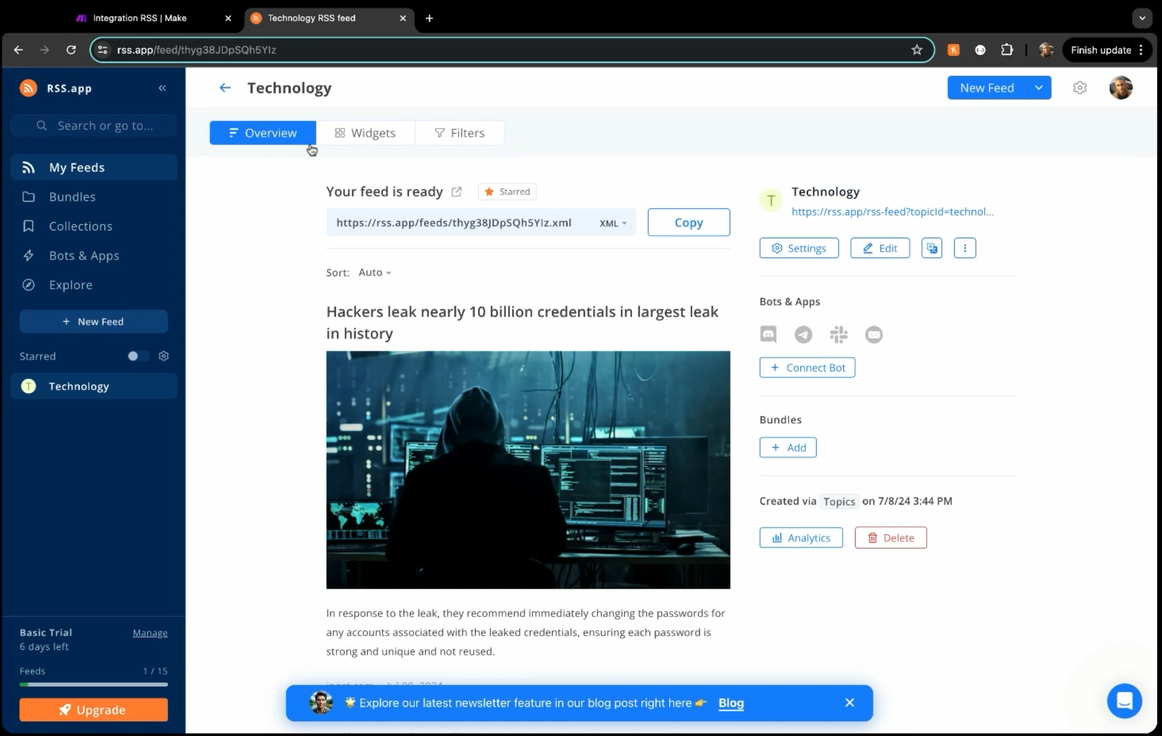Expand the Sort Auto dropdown
Screen dimensions: 1162x736
(375, 273)
